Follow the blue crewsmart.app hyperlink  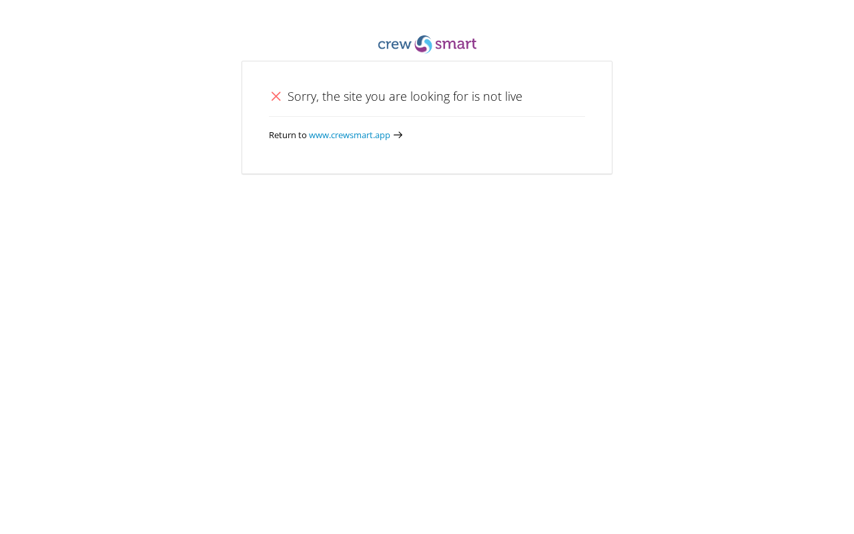350,135
